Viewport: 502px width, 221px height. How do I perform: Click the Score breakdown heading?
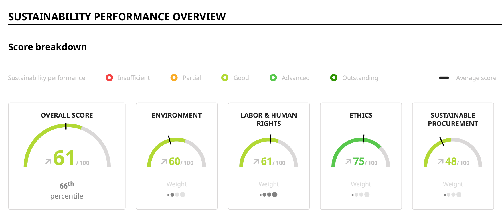47,47
